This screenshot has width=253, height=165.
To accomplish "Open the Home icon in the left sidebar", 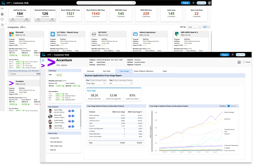I will pyautogui.click(x=3, y=14).
